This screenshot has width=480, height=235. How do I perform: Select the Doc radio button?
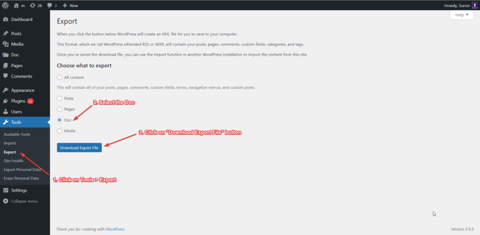pos(60,120)
